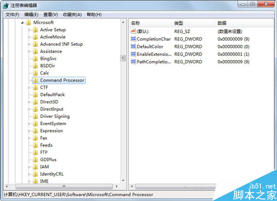Expand the Advanced INF Setup key
This screenshot has height=201, width=277.
pyautogui.click(x=29, y=44)
